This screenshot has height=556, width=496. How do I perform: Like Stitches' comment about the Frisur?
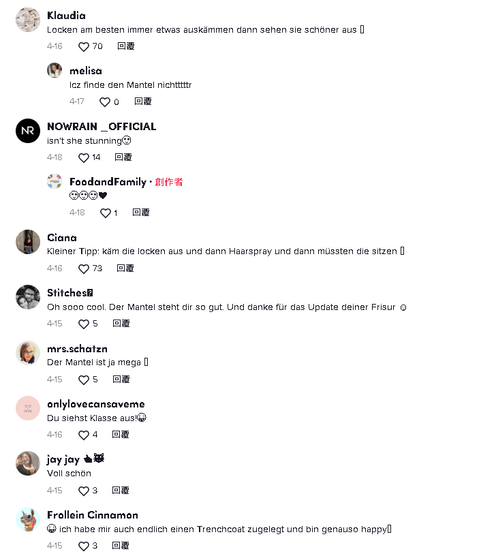(84, 324)
